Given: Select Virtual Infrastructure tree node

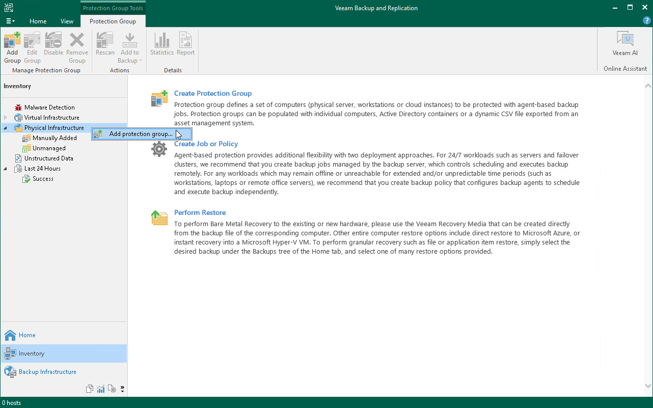Looking at the screenshot, I should click(x=52, y=118).
